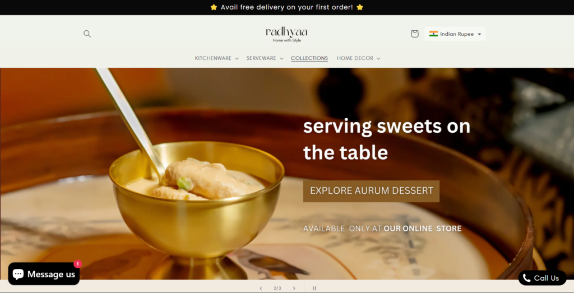This screenshot has width=574, height=293.
Task: Click the Indian flag currency icon
Action: [x=433, y=34]
